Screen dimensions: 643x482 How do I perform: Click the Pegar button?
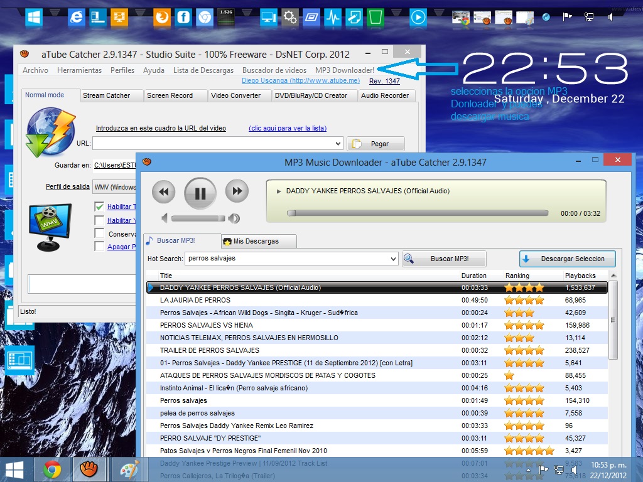coord(376,144)
